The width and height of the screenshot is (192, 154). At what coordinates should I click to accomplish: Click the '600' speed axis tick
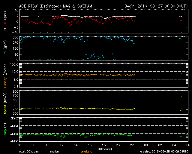(x=16, y=100)
